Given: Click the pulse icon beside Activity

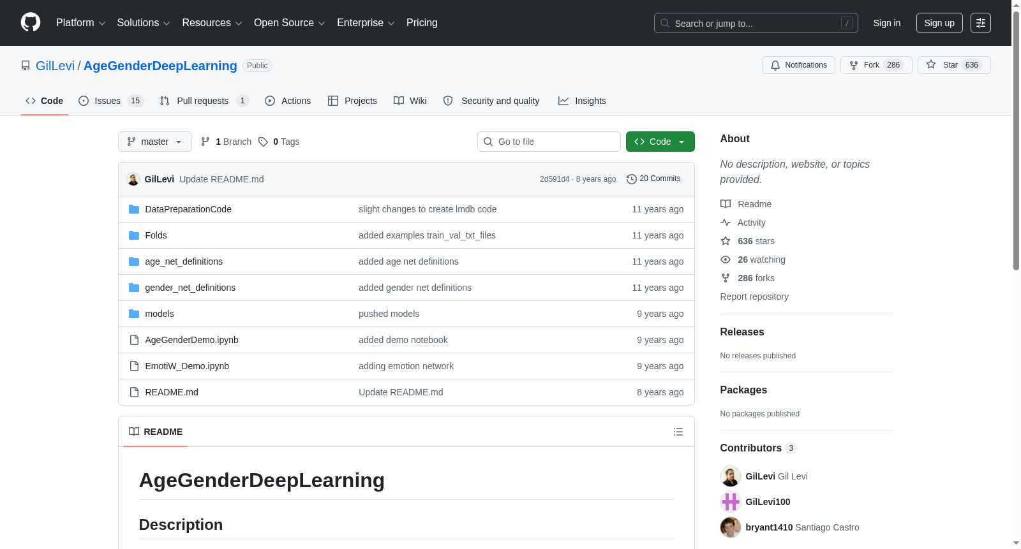Looking at the screenshot, I should point(726,223).
